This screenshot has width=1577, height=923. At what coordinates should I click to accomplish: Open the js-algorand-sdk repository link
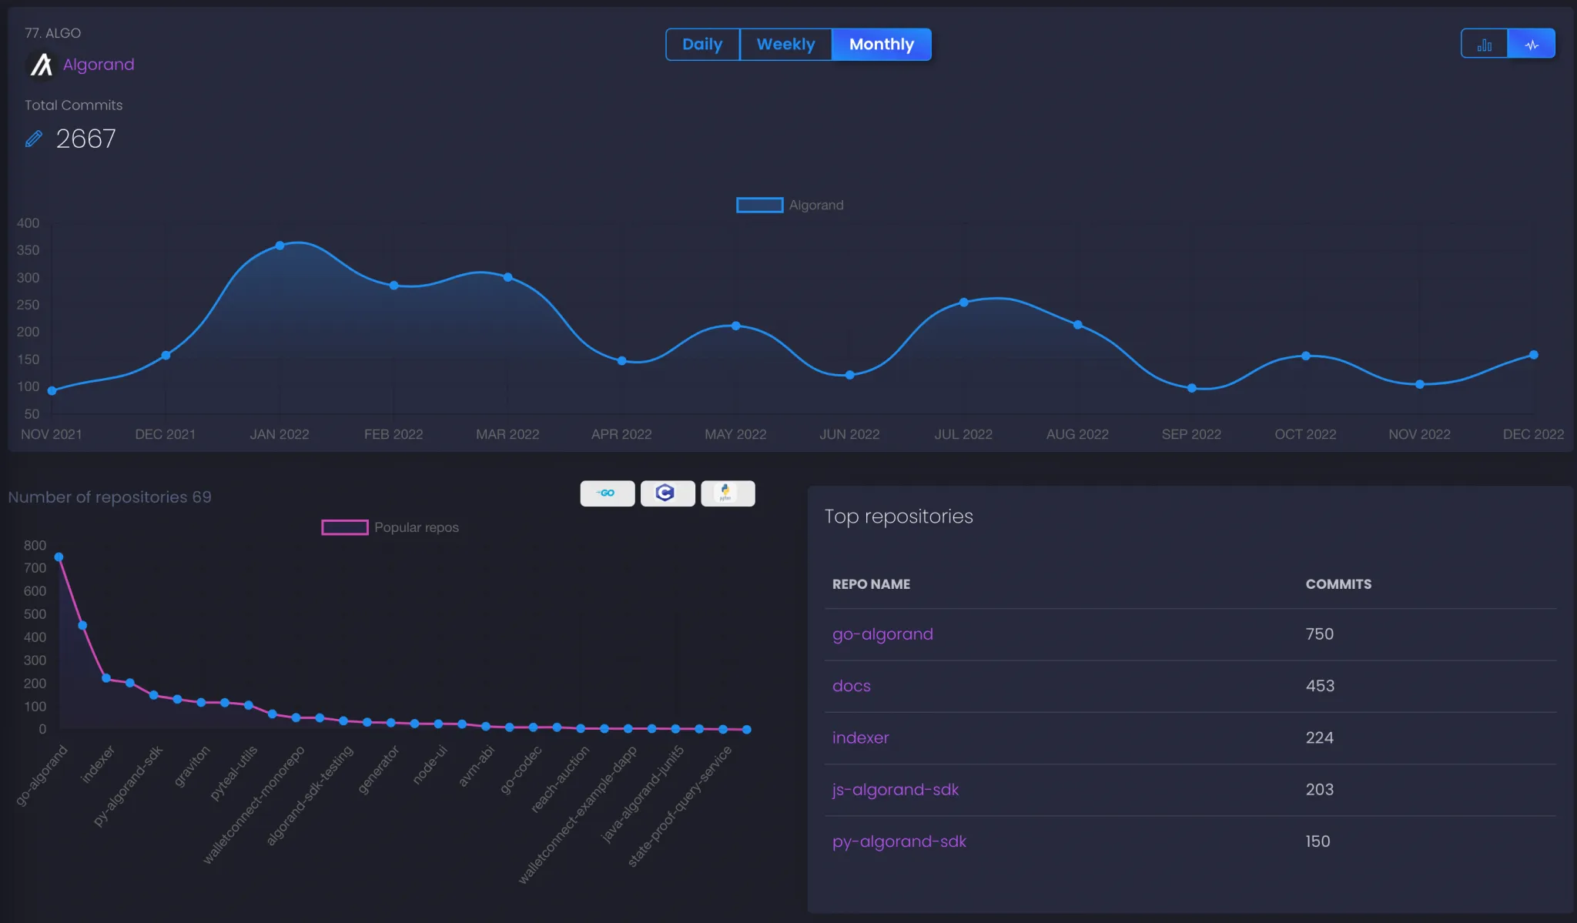(895, 790)
